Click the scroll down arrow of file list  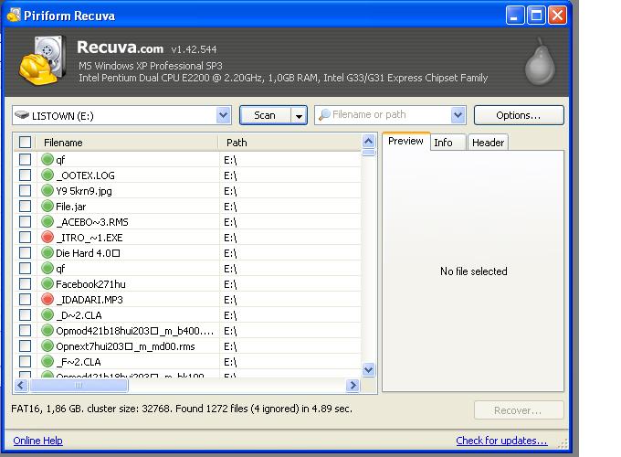369,369
